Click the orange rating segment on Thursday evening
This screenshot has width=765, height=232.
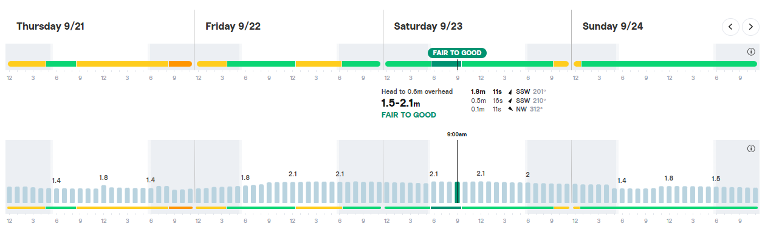[x=180, y=64]
